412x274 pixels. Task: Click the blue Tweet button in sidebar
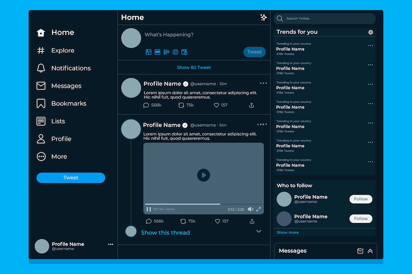point(71,178)
